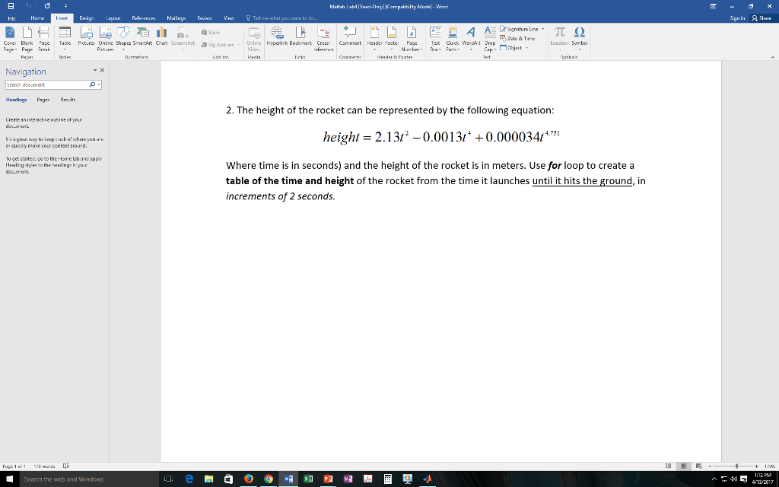Viewport: 779px width, 487px height.
Task: Open the Symbol menu
Action: [579, 39]
